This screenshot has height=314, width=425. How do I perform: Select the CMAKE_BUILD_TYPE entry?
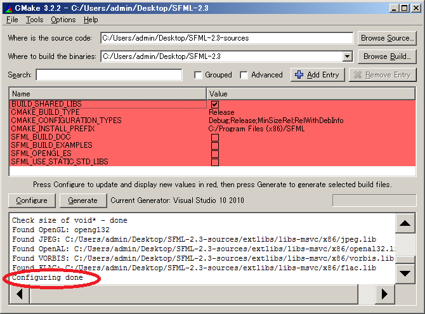click(x=45, y=112)
